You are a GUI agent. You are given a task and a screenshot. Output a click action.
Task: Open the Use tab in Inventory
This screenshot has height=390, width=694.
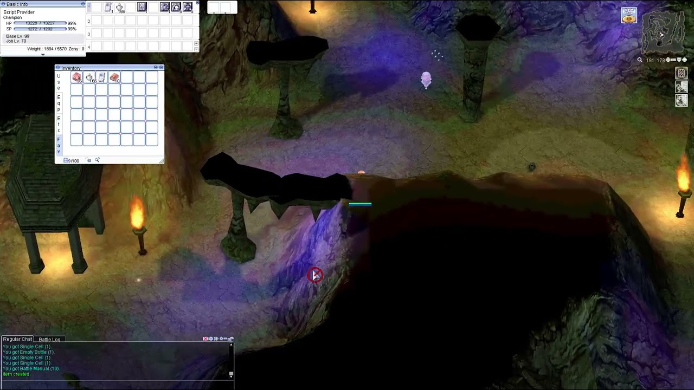tap(59, 82)
